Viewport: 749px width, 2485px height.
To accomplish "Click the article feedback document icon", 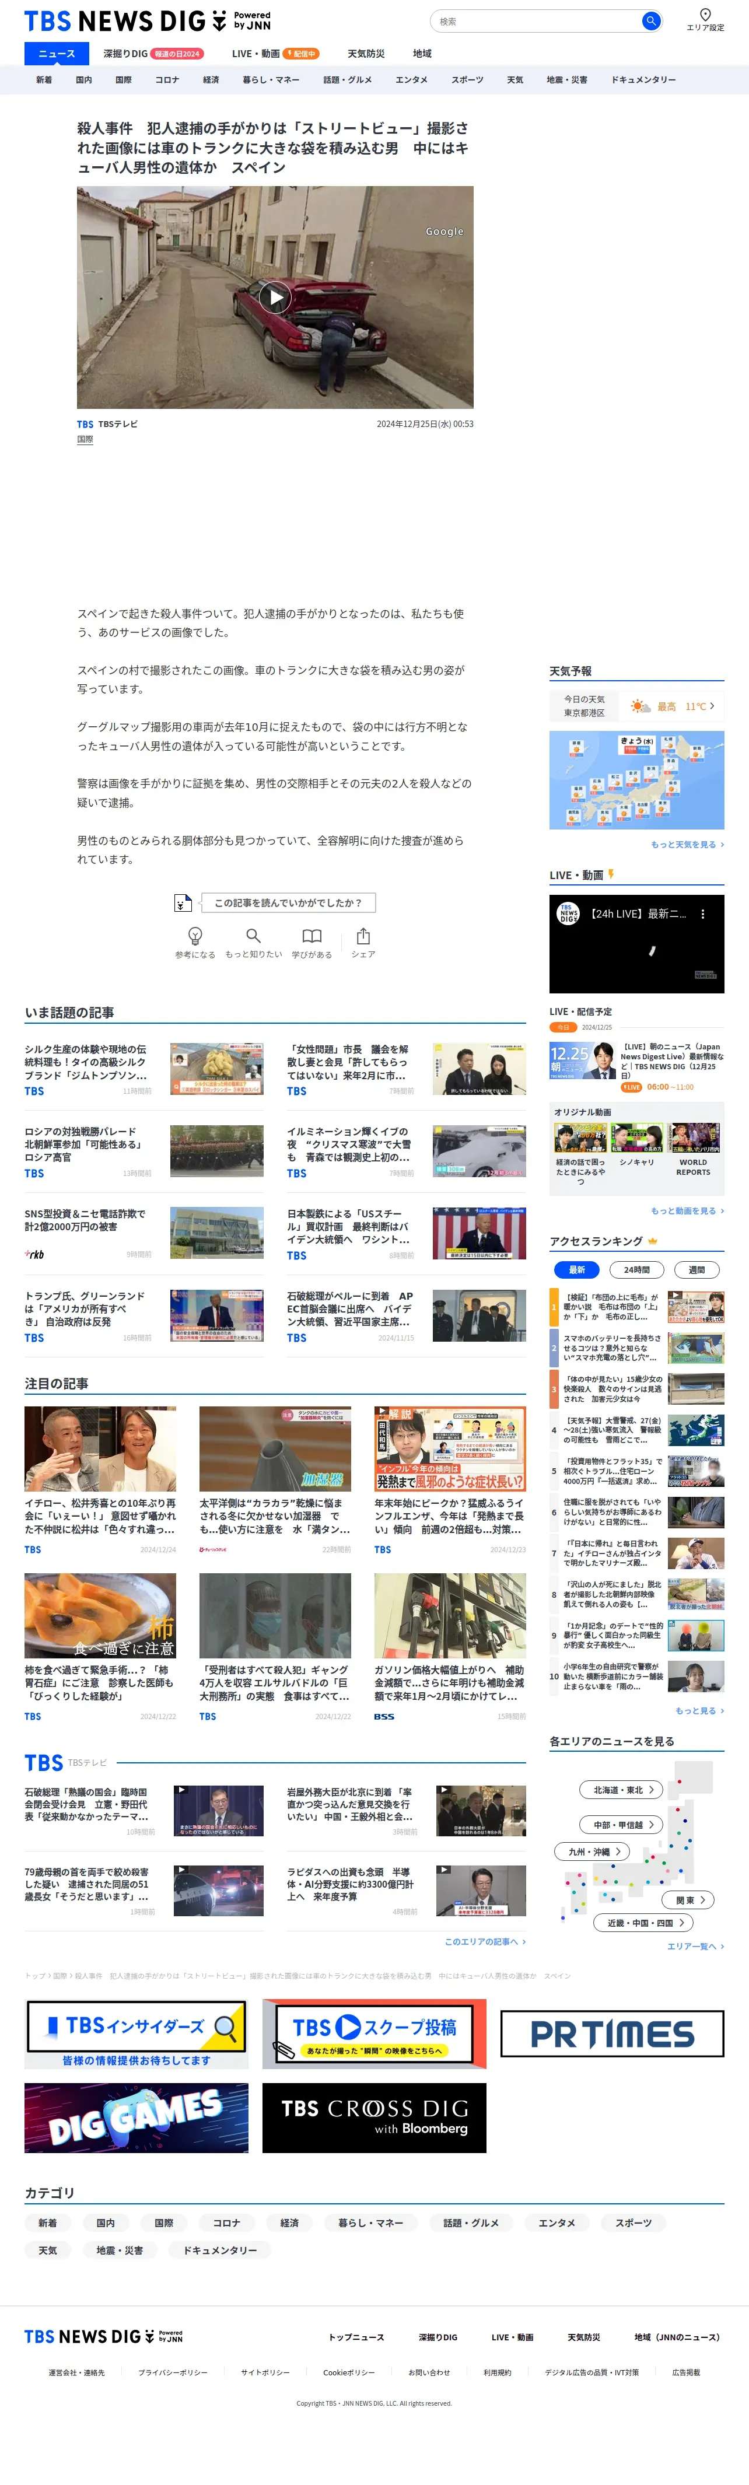I will pos(183,903).
